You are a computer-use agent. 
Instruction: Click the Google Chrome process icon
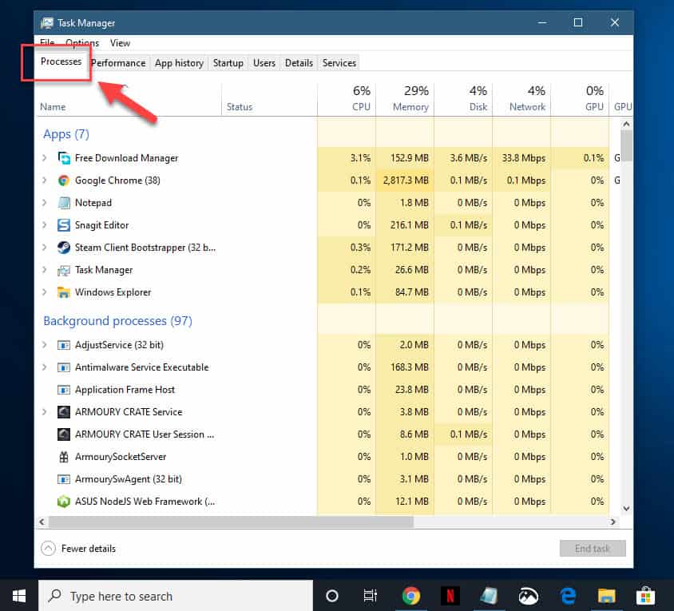pos(64,181)
